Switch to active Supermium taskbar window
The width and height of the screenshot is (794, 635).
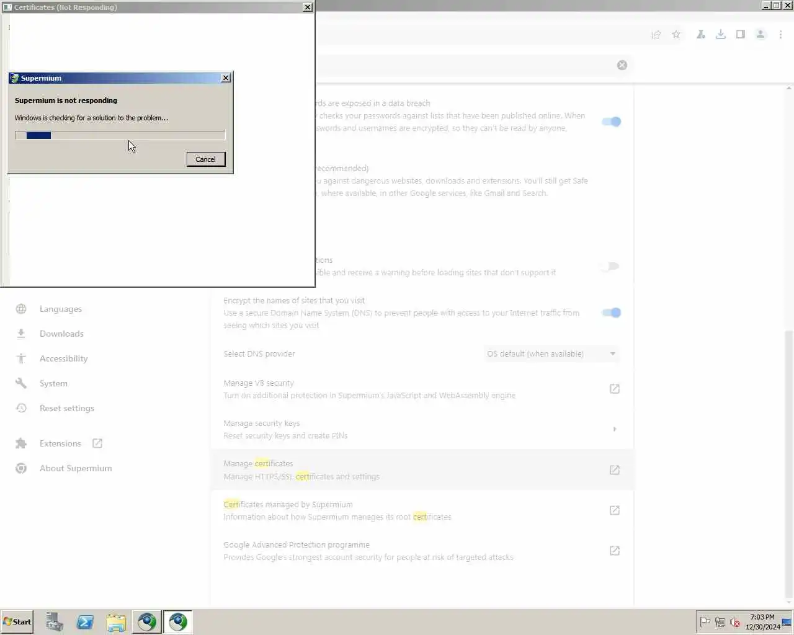click(178, 622)
